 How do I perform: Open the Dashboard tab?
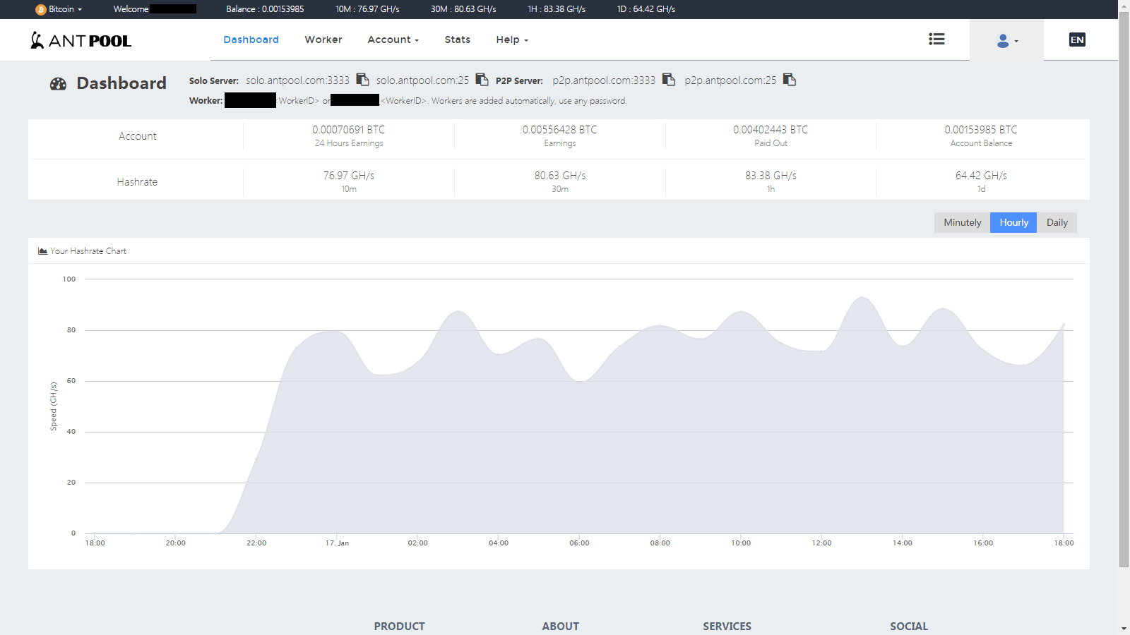pos(251,40)
